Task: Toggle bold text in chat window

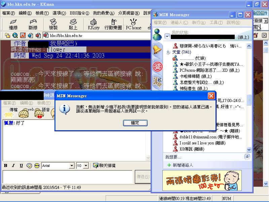Action: click(x=5, y=165)
